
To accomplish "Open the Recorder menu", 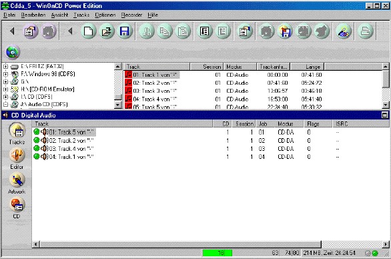I will click(x=131, y=15).
